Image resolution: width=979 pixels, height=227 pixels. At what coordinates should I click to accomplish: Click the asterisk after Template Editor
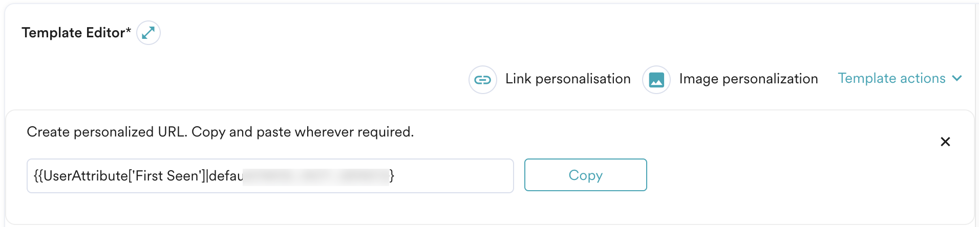[x=129, y=30]
